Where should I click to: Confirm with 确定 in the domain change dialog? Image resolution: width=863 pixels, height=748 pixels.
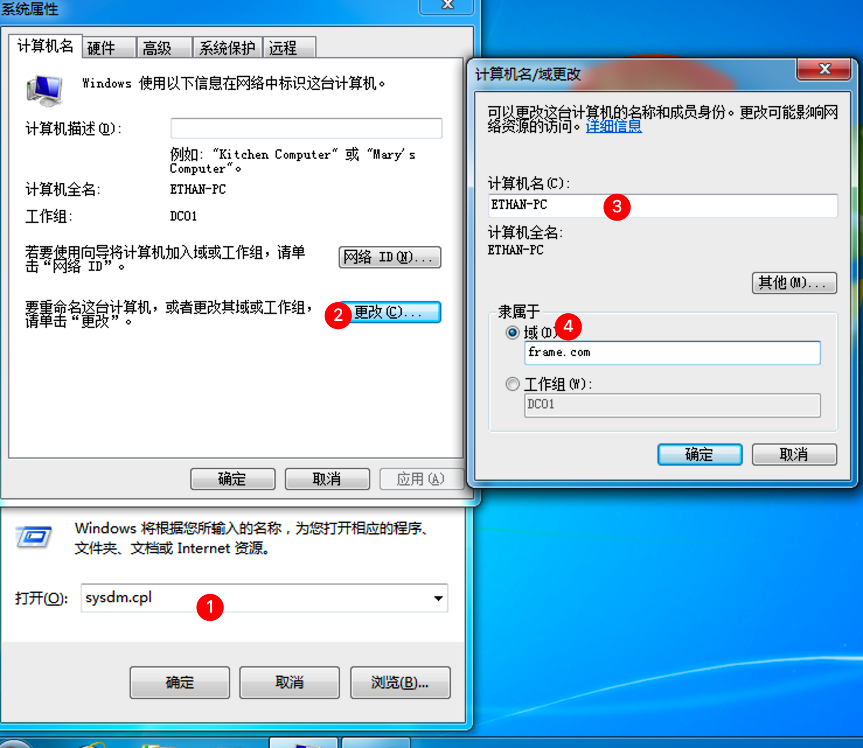point(700,455)
